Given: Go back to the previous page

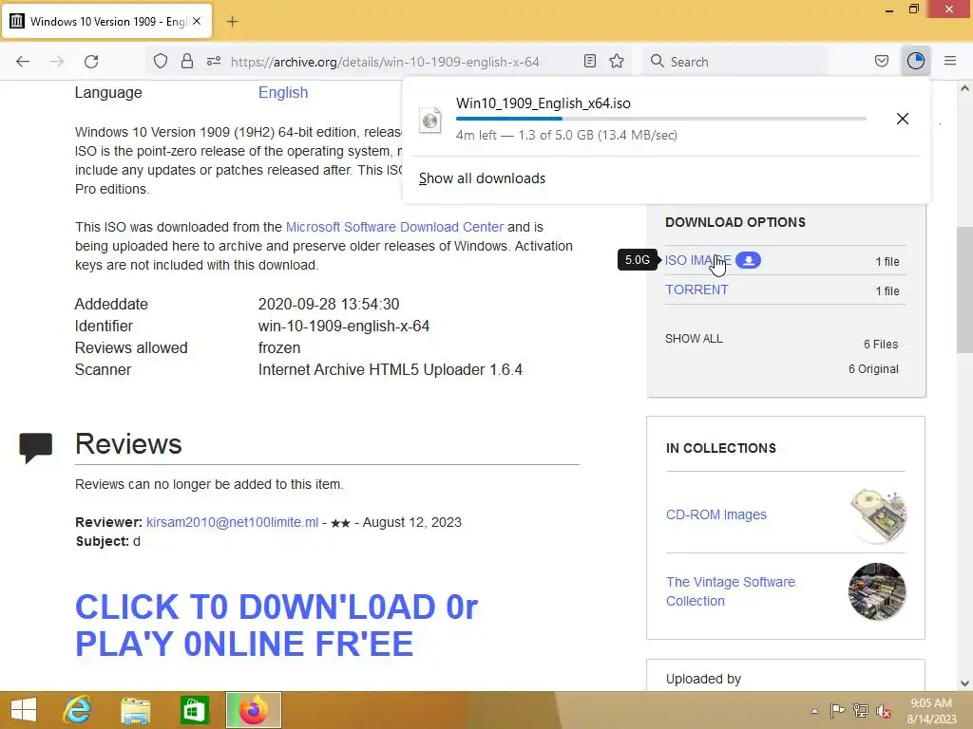Looking at the screenshot, I should pyautogui.click(x=23, y=62).
